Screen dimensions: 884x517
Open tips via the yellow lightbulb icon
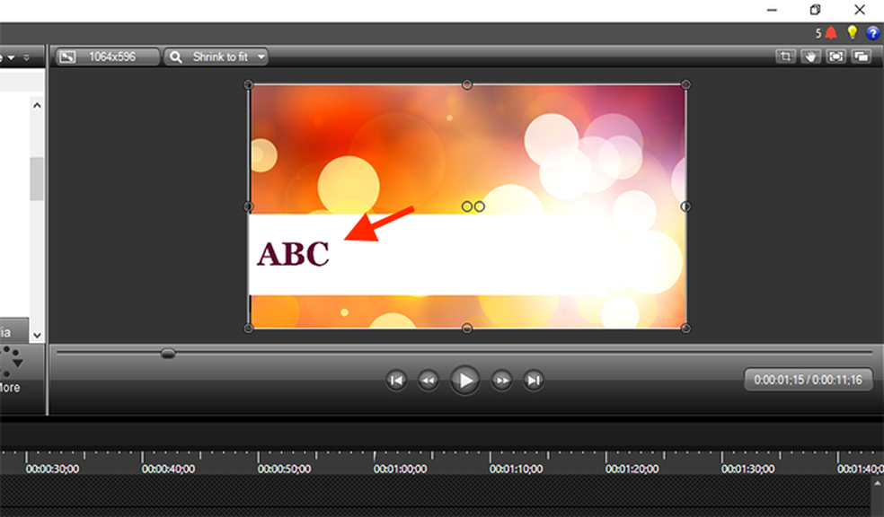point(852,32)
